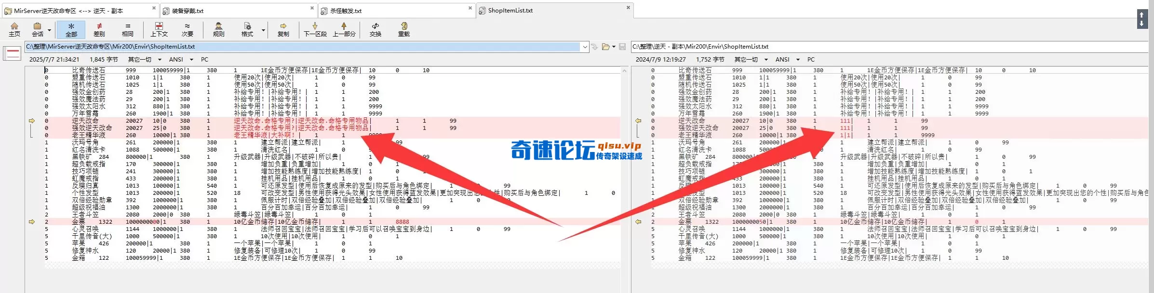Click left gutter arrow on 逆天改命 row
The image size is (1154, 293).
32,121
